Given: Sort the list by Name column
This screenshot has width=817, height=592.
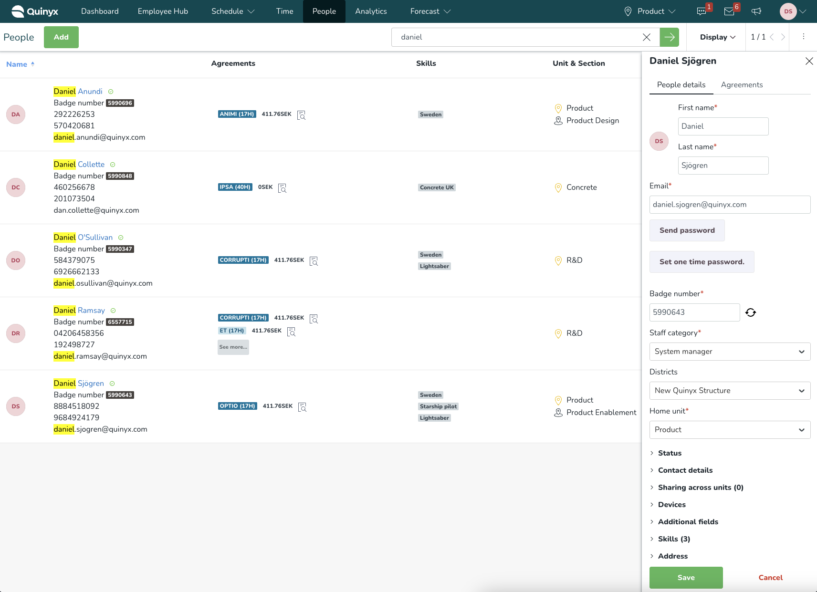Looking at the screenshot, I should click(20, 64).
